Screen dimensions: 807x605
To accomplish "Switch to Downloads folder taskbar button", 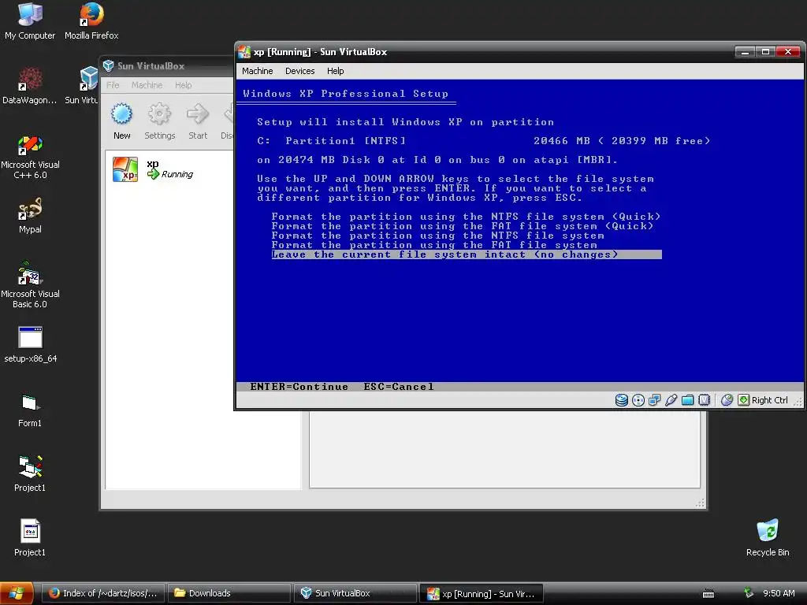I will (229, 593).
